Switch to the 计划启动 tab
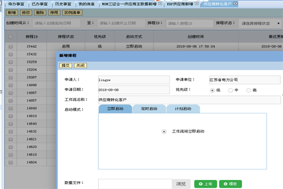The width and height of the screenshot is (283, 189). (183, 109)
